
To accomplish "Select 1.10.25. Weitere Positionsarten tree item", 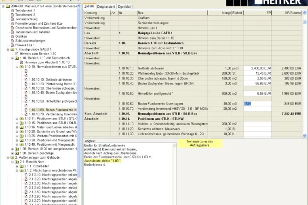I will point(51,136).
